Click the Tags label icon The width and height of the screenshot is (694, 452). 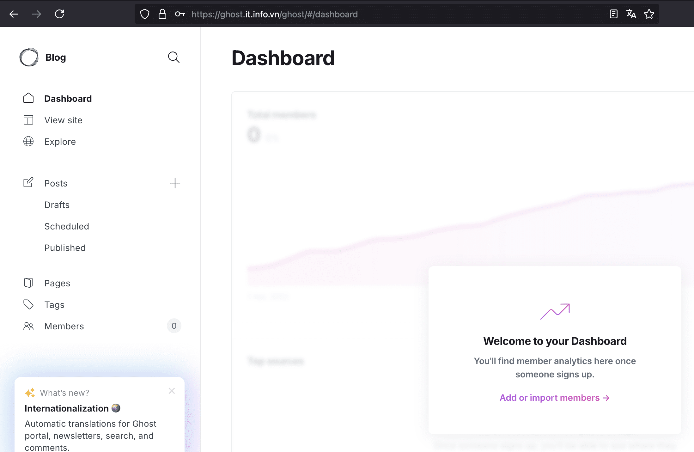tap(28, 304)
